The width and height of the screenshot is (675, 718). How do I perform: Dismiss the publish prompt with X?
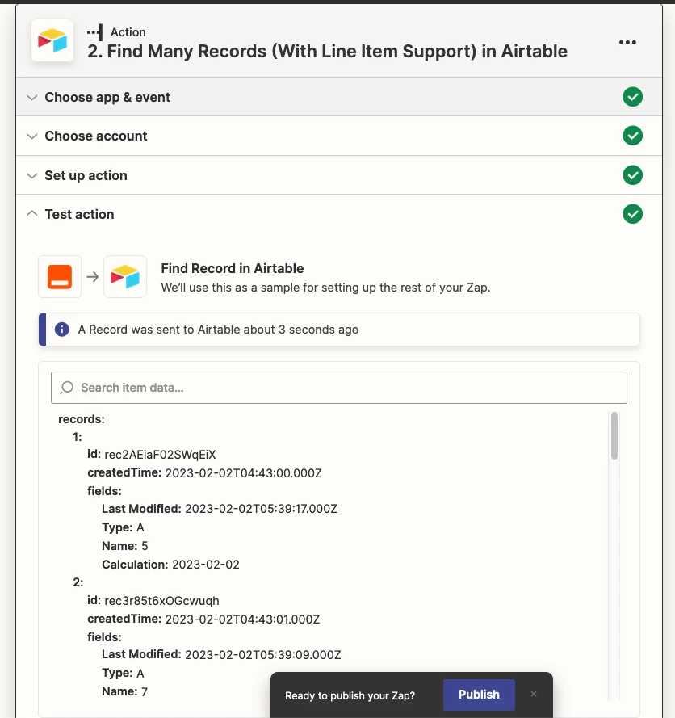534,695
